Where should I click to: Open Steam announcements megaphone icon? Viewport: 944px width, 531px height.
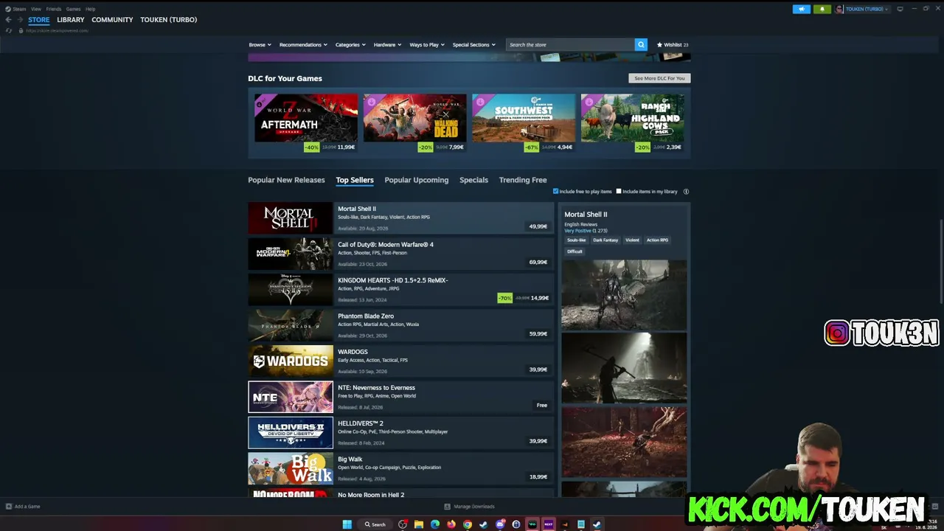click(802, 9)
